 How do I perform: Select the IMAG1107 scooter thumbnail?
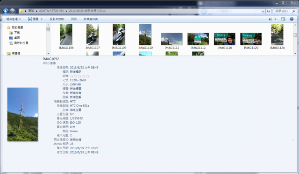pyautogui.click(x=93, y=35)
